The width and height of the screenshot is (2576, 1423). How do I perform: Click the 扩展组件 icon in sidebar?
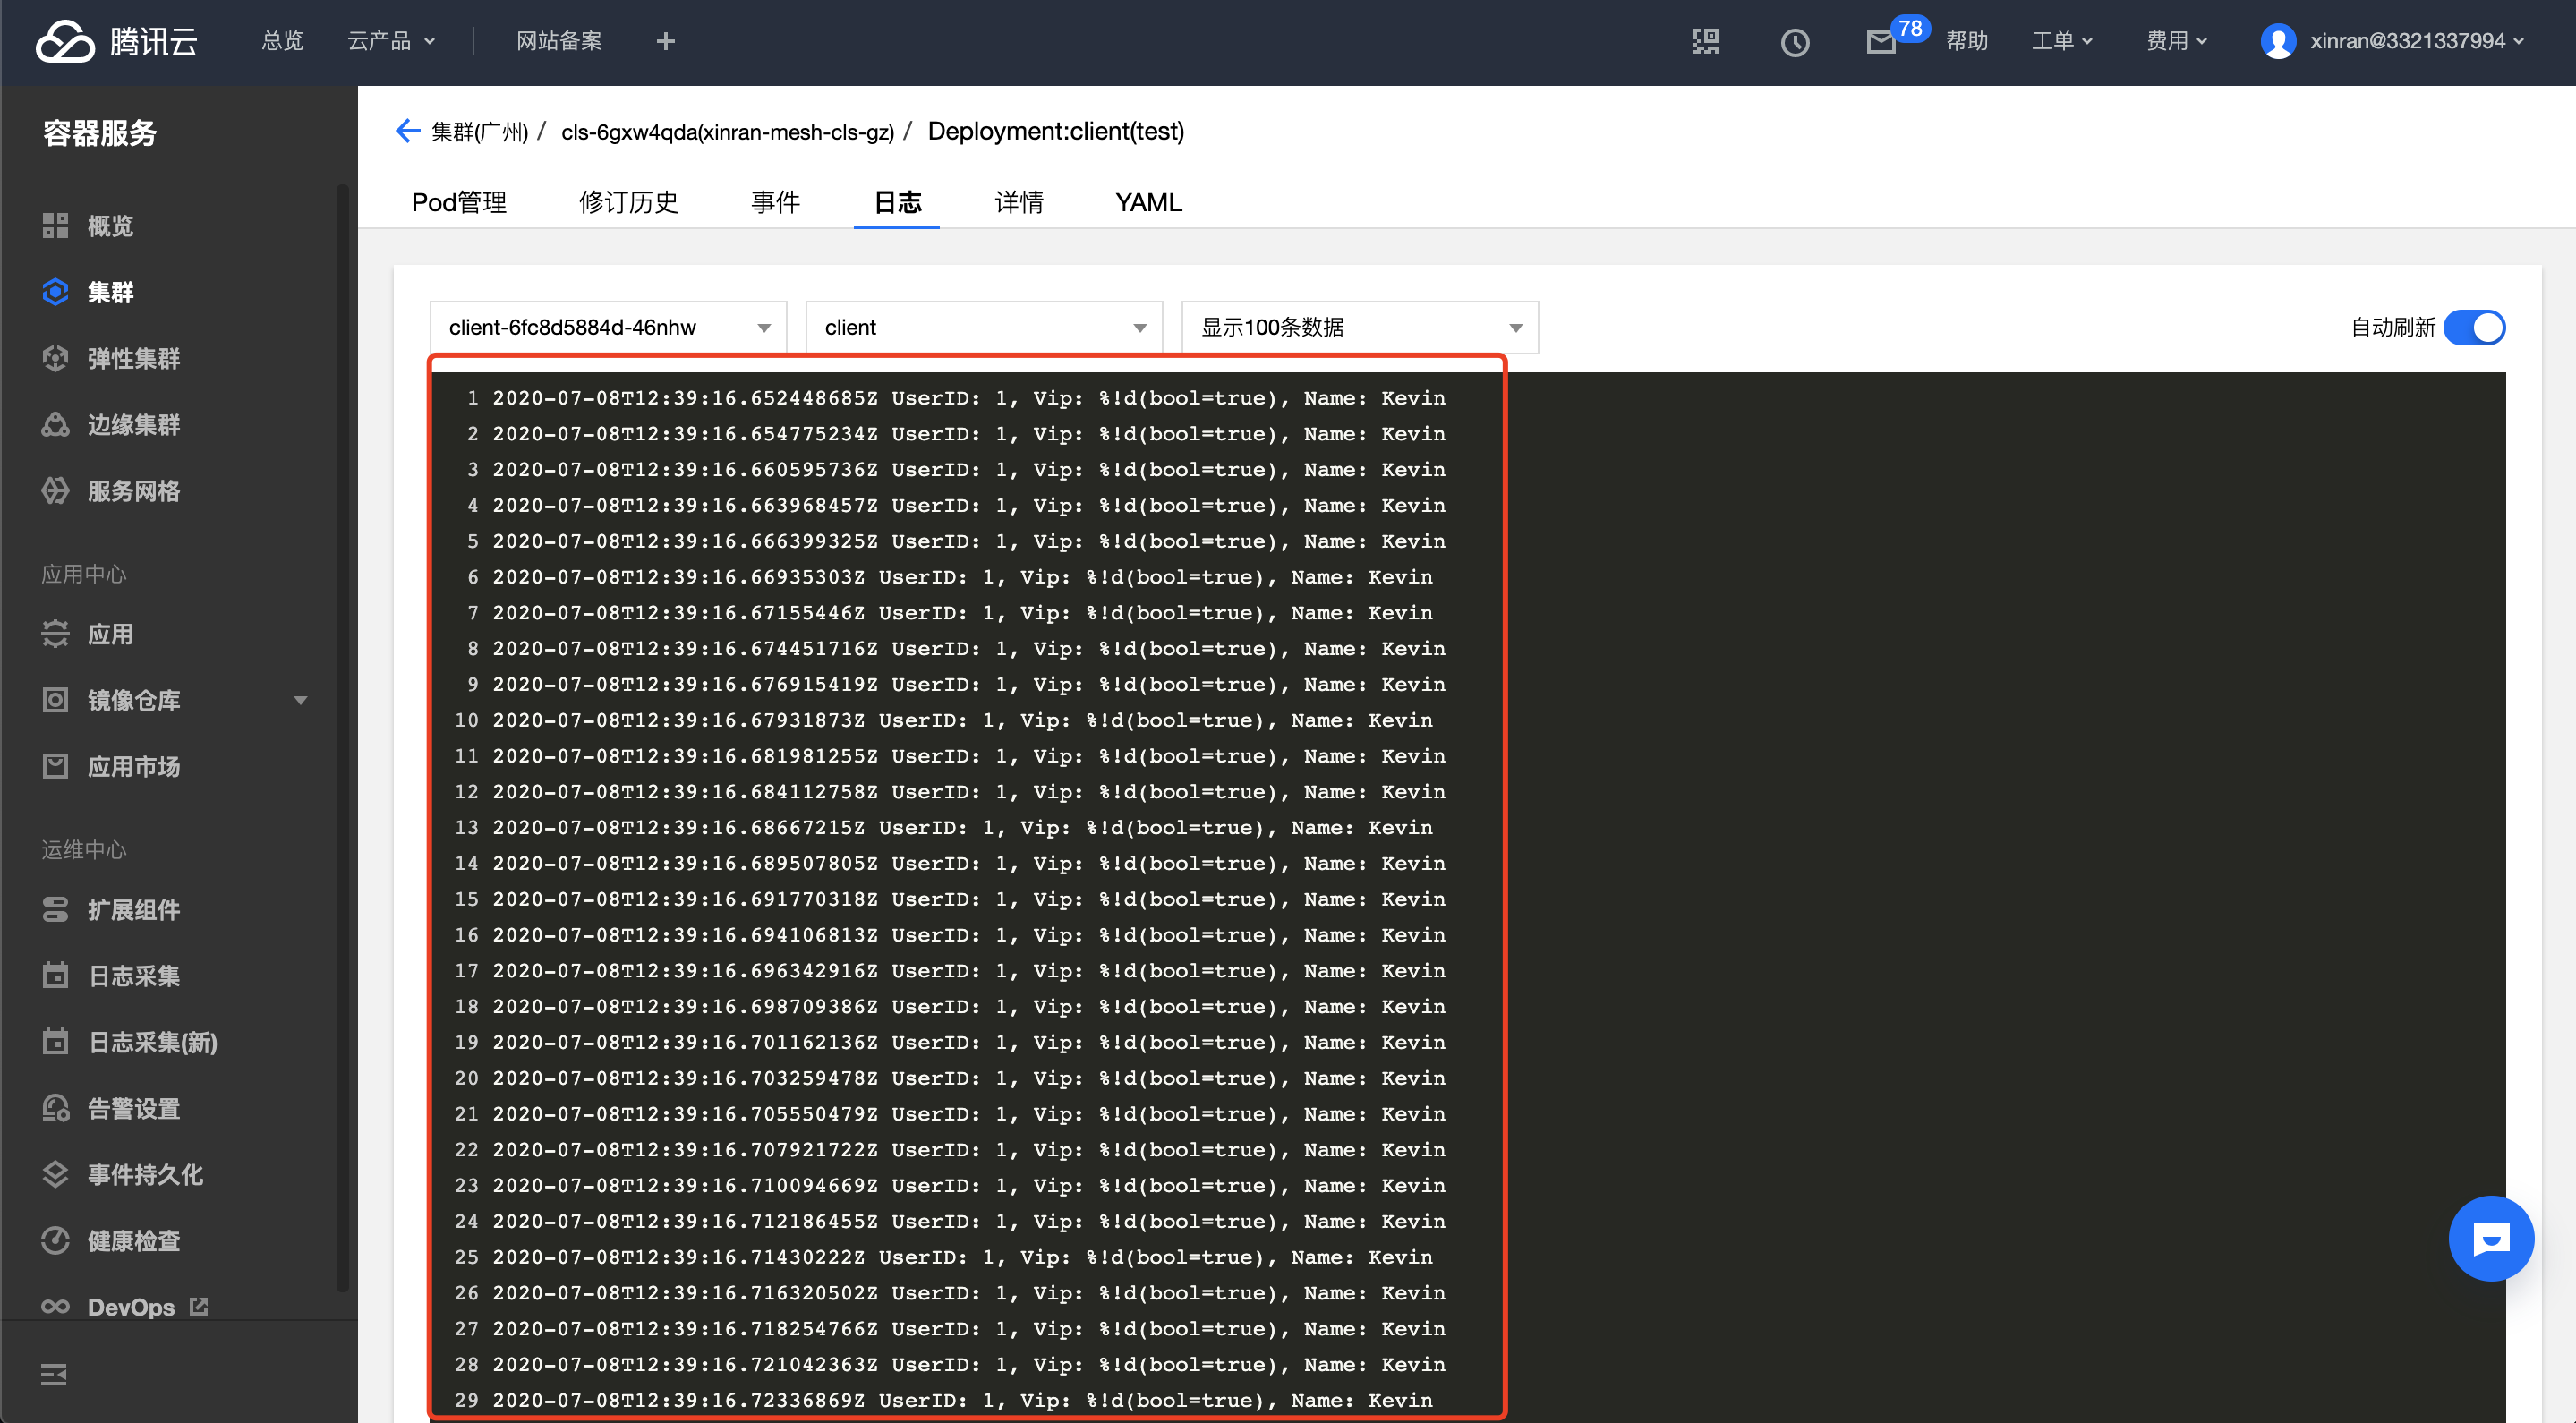click(55, 910)
